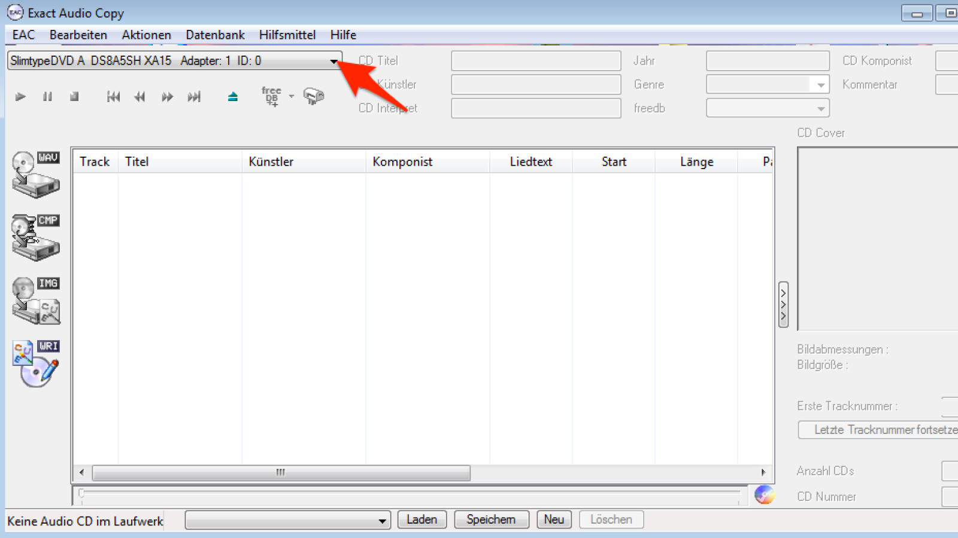958x538 pixels.
Task: Click the Laden button
Action: pyautogui.click(x=422, y=519)
